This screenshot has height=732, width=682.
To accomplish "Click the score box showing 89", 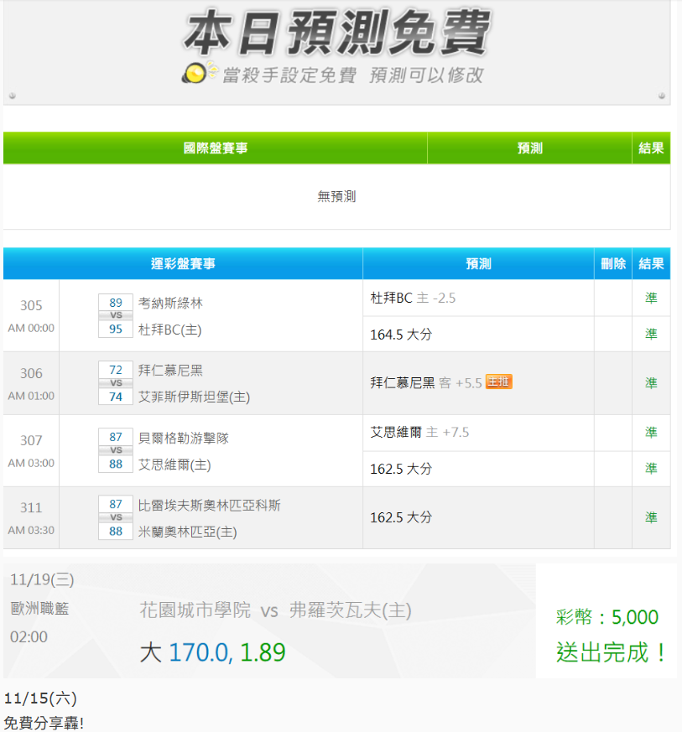I will (x=116, y=303).
